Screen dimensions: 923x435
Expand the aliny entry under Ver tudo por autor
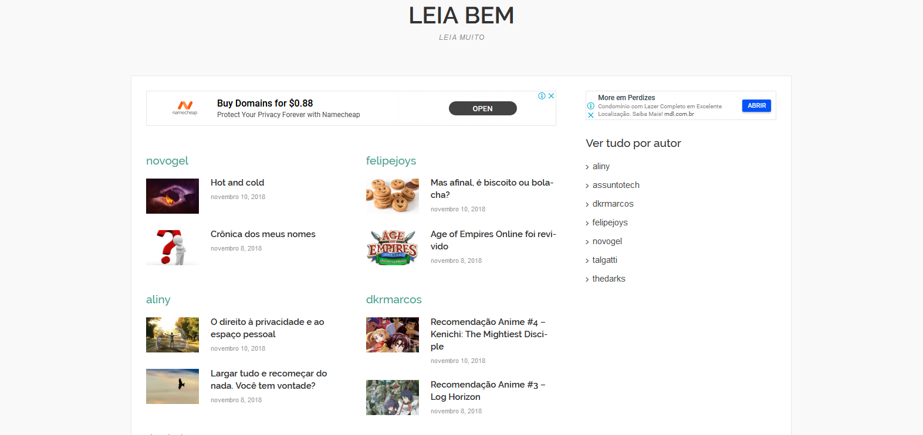tap(600, 166)
